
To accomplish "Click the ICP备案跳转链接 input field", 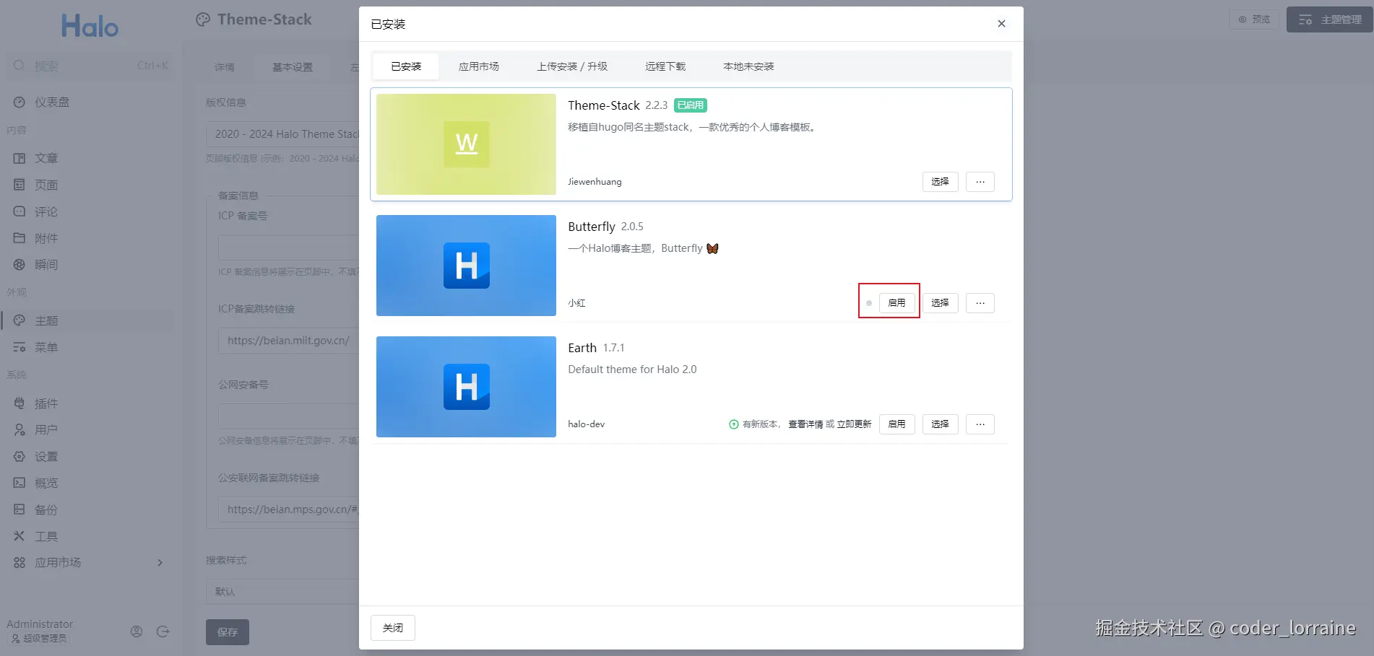I will (289, 341).
